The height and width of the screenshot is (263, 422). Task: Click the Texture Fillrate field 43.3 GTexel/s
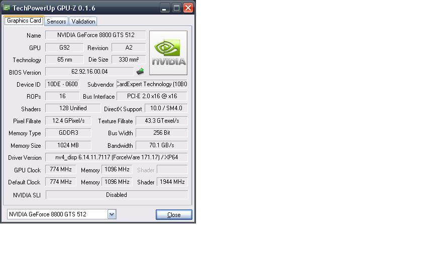pyautogui.click(x=161, y=121)
